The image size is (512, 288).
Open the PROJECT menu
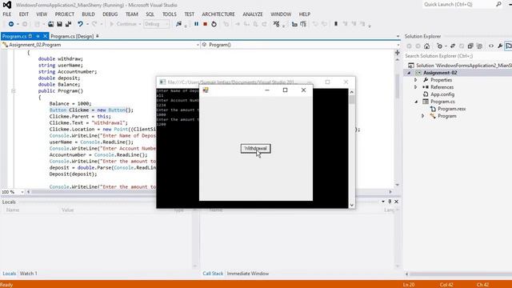click(64, 14)
